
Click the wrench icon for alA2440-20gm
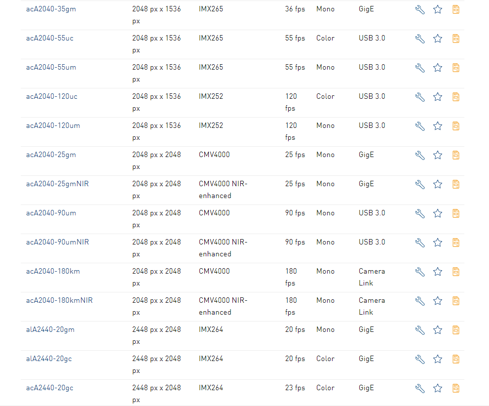coord(420,330)
